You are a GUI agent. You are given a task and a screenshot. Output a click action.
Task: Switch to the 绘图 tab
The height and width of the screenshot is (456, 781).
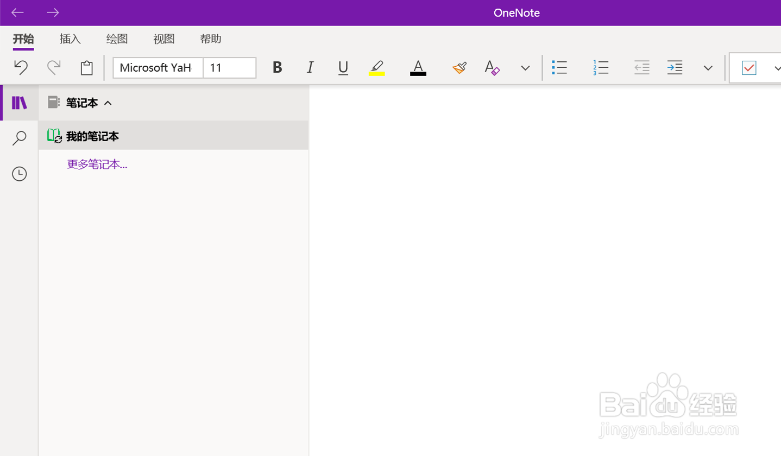[x=117, y=39]
